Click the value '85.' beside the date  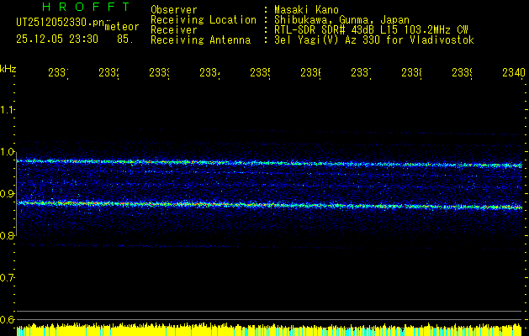coord(125,39)
